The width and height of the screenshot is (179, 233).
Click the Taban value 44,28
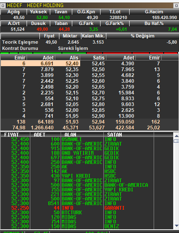[x=64, y=29]
